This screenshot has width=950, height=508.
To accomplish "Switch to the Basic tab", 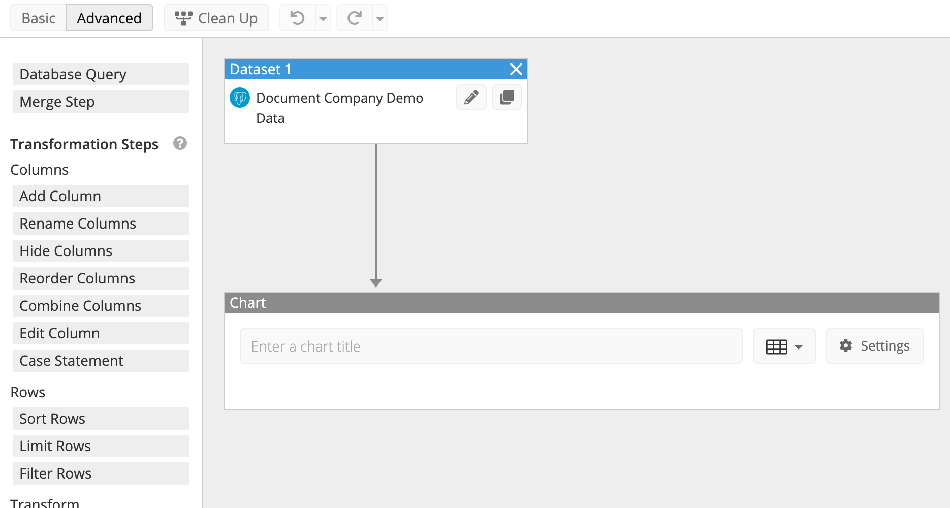I will 39,18.
